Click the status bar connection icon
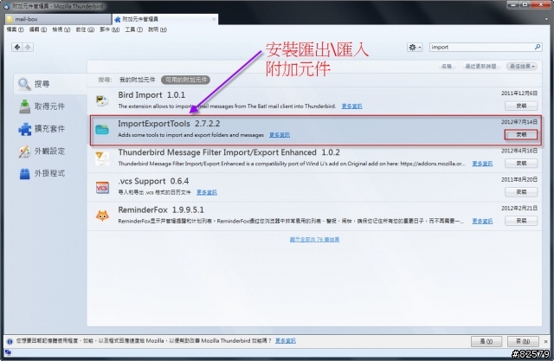The image size is (554, 361). tap(8, 352)
